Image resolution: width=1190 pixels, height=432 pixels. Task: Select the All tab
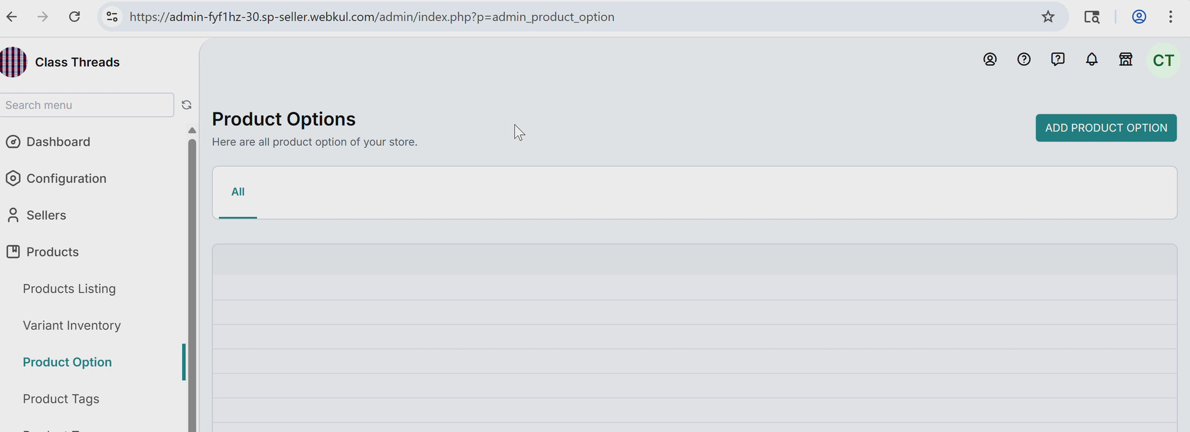coord(238,192)
